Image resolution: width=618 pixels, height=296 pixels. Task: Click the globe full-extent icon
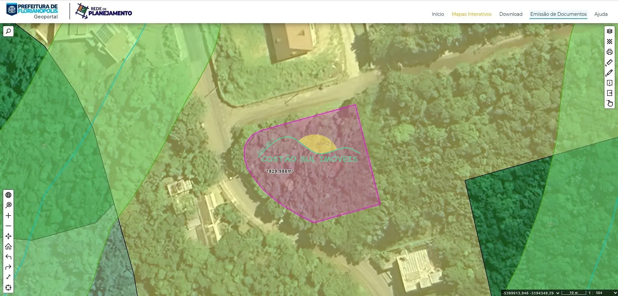pyautogui.click(x=8, y=195)
